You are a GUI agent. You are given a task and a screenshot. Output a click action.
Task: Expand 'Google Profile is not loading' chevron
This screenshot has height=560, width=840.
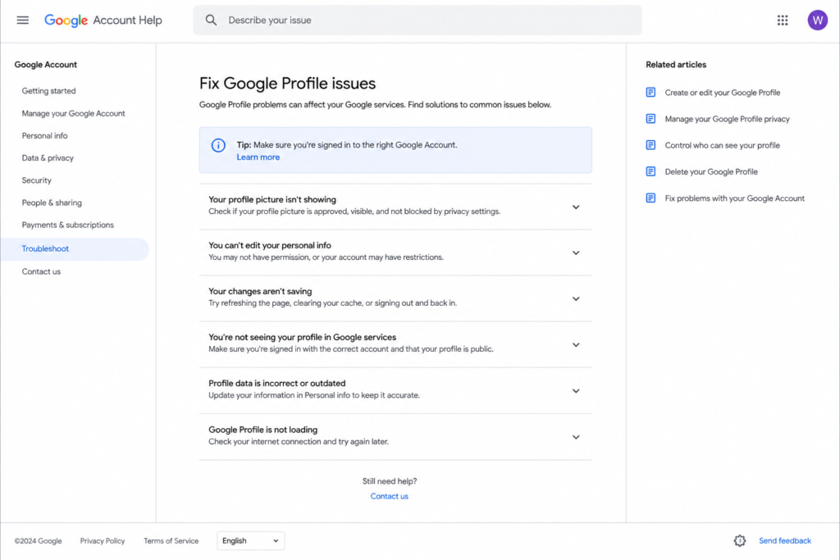tap(576, 437)
